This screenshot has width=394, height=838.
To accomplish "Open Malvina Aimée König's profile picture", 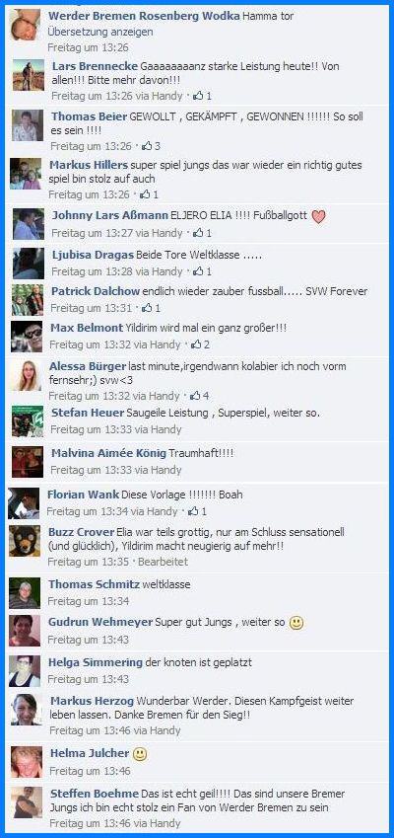I will tap(28, 462).
